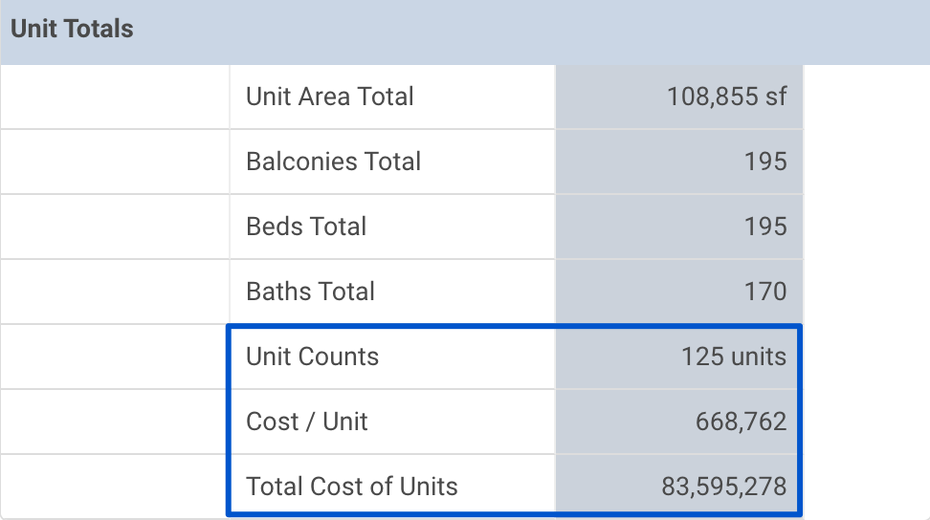This screenshot has width=930, height=520.
Task: Click empty cell left of Baths Total
Action: point(115,292)
